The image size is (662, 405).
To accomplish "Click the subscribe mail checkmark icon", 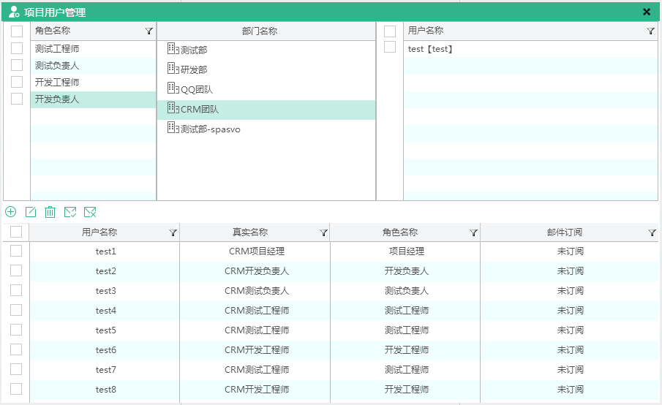I will point(70,212).
